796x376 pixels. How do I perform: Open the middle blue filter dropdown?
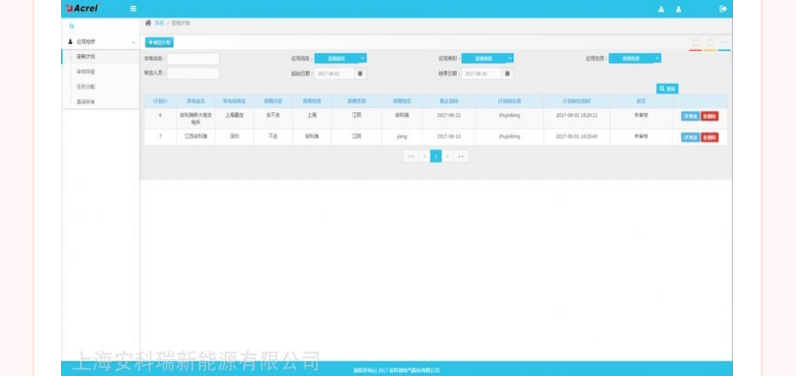click(x=487, y=59)
